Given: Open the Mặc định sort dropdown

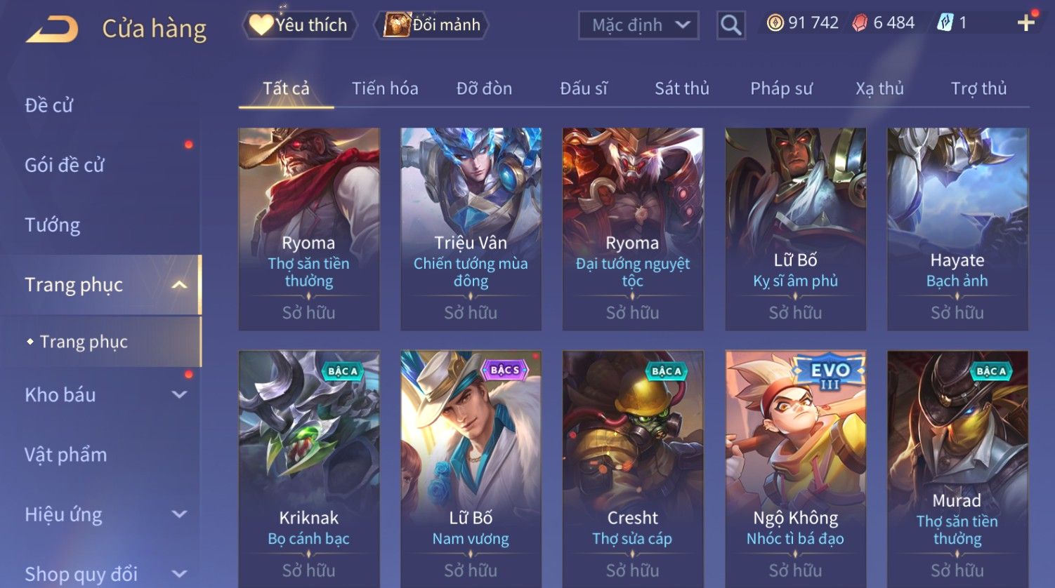Looking at the screenshot, I should click(x=638, y=25).
